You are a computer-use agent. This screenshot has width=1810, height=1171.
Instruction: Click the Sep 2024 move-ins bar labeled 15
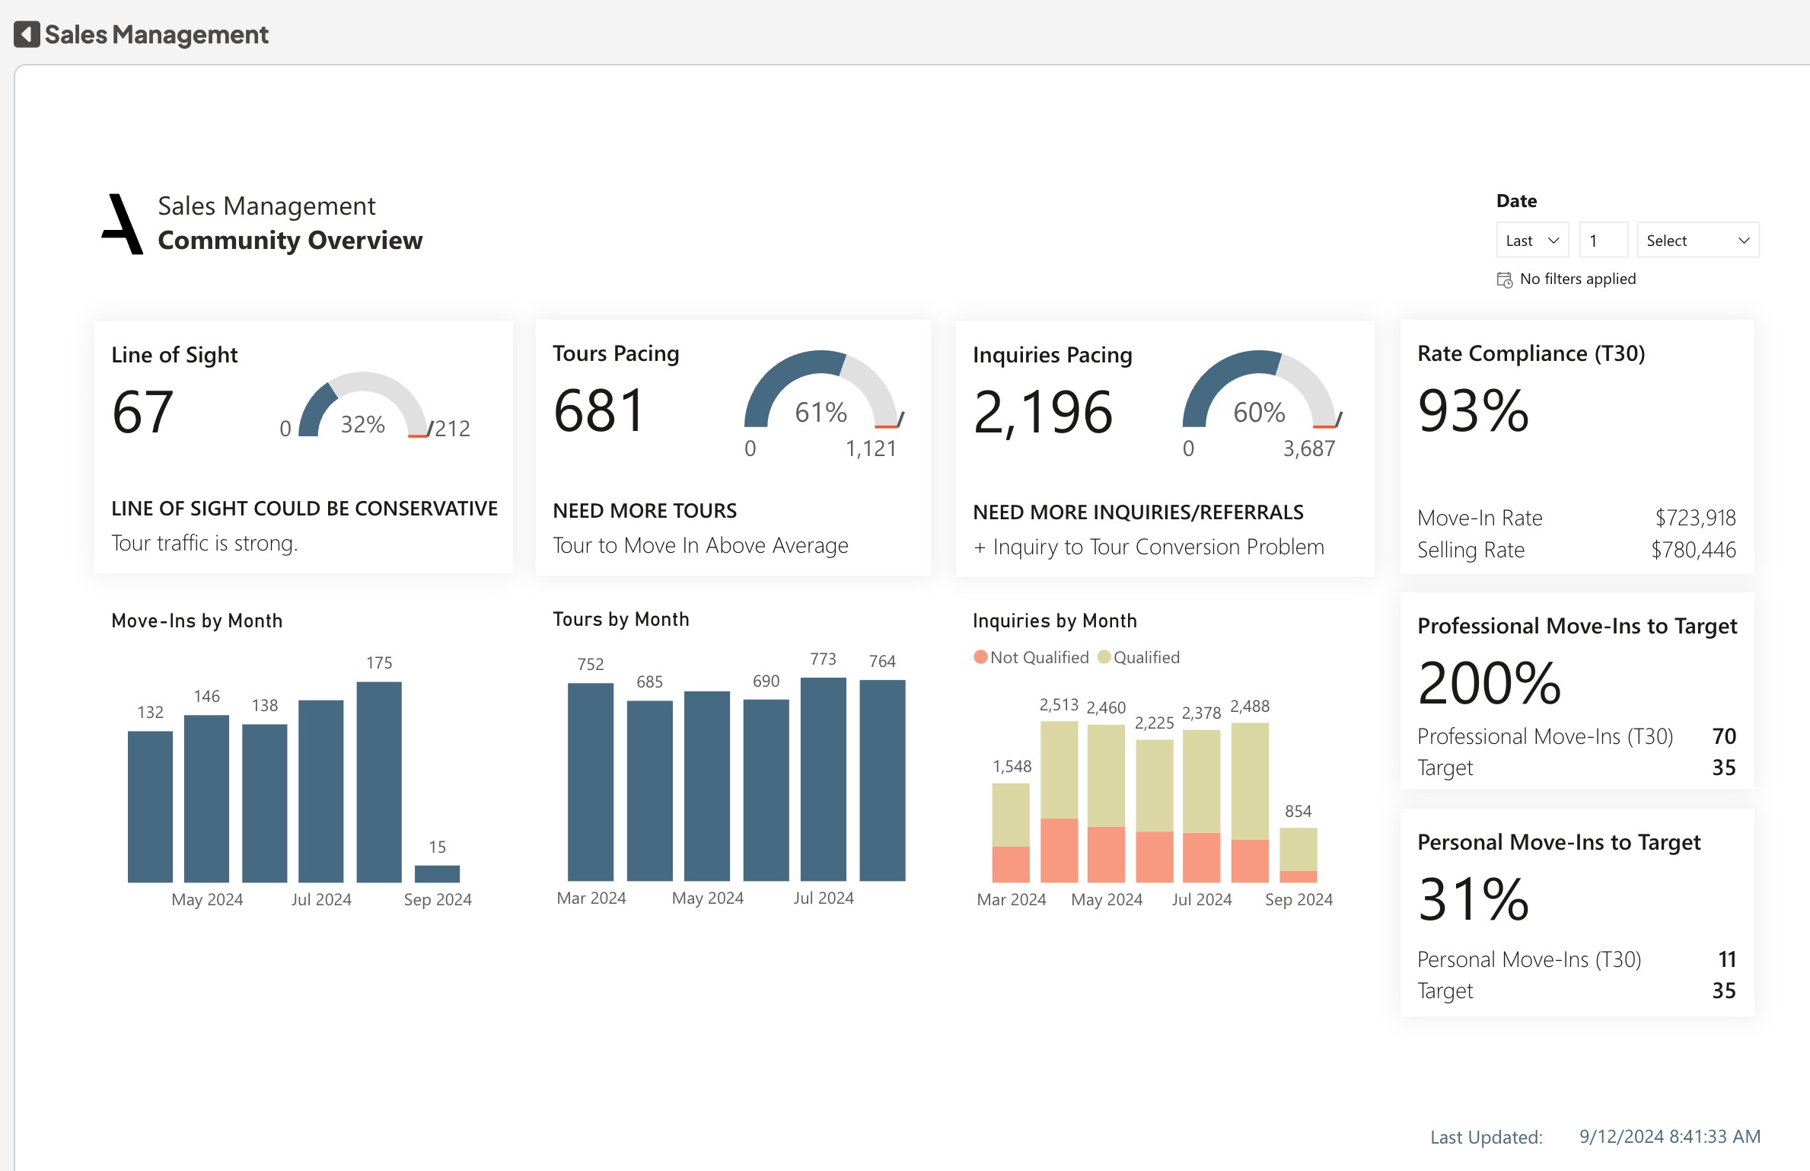(x=437, y=873)
